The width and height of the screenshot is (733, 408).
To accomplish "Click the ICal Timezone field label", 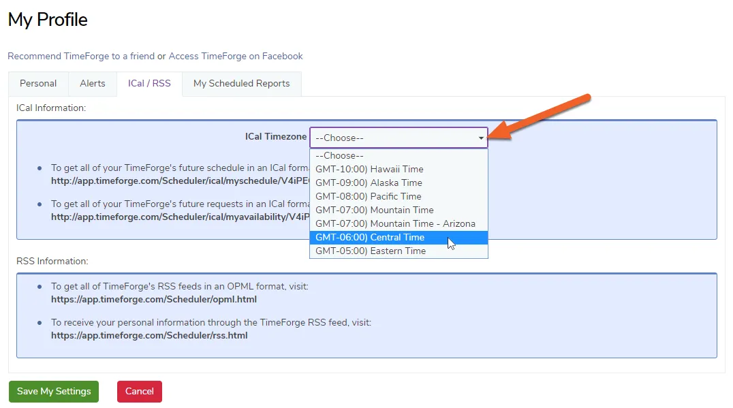I will [x=276, y=136].
